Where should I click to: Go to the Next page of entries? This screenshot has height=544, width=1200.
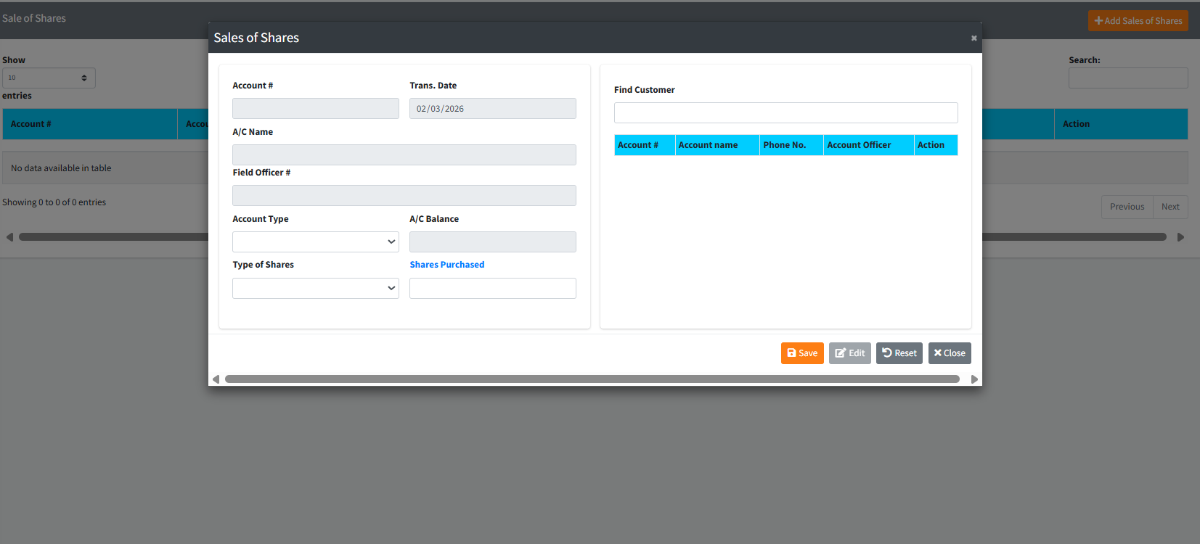1170,207
